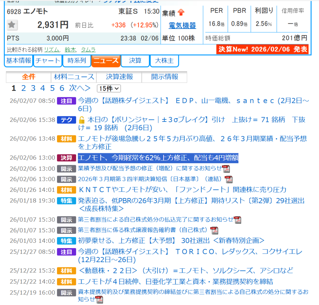The height and width of the screenshot is (305, 319).
Task: Click the 決算New! 2026/02/06 発表 banner
Action: click(x=262, y=49)
